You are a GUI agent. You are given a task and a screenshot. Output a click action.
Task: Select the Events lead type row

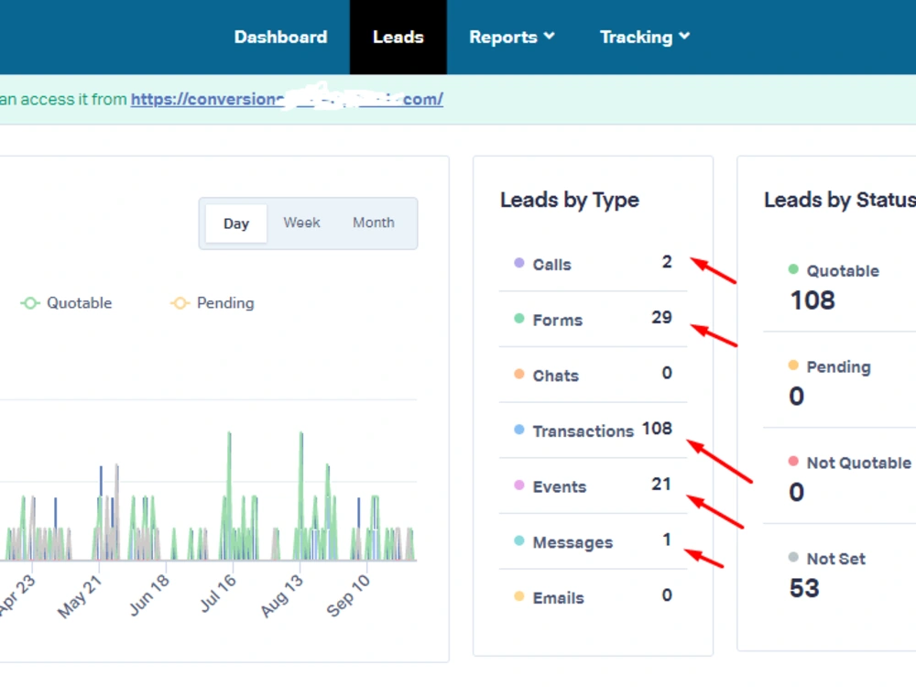(x=593, y=486)
